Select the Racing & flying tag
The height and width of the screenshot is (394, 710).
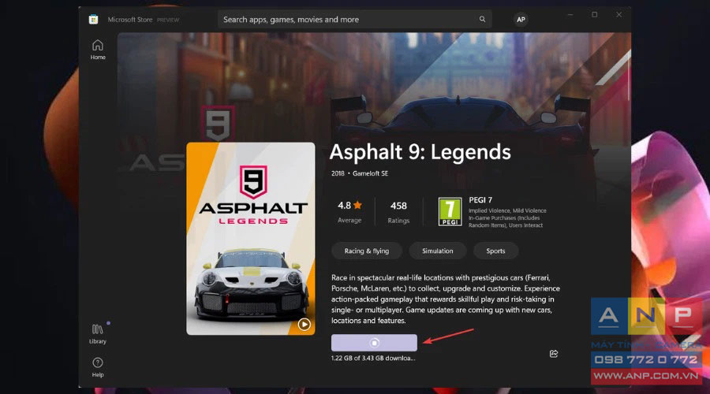(x=366, y=251)
